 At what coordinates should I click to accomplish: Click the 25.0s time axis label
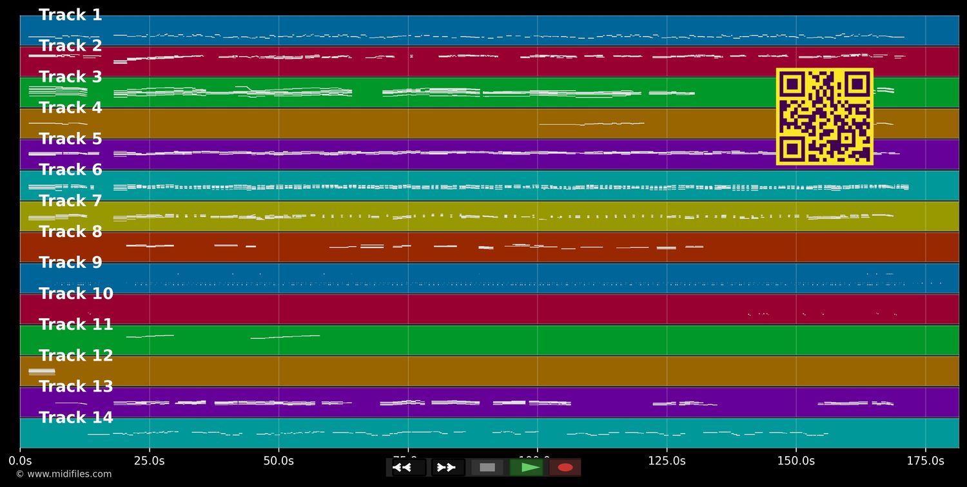point(150,461)
